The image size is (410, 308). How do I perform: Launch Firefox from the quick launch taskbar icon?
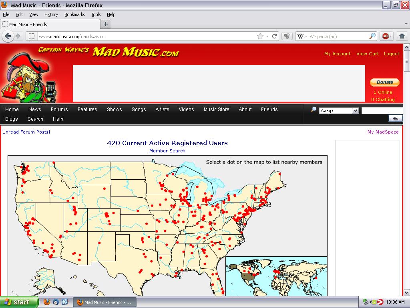click(47, 302)
